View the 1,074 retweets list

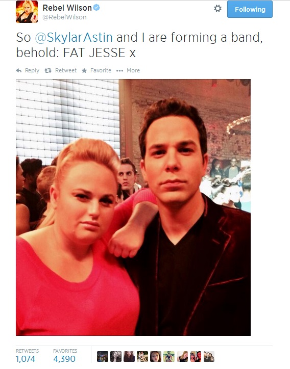(26, 359)
